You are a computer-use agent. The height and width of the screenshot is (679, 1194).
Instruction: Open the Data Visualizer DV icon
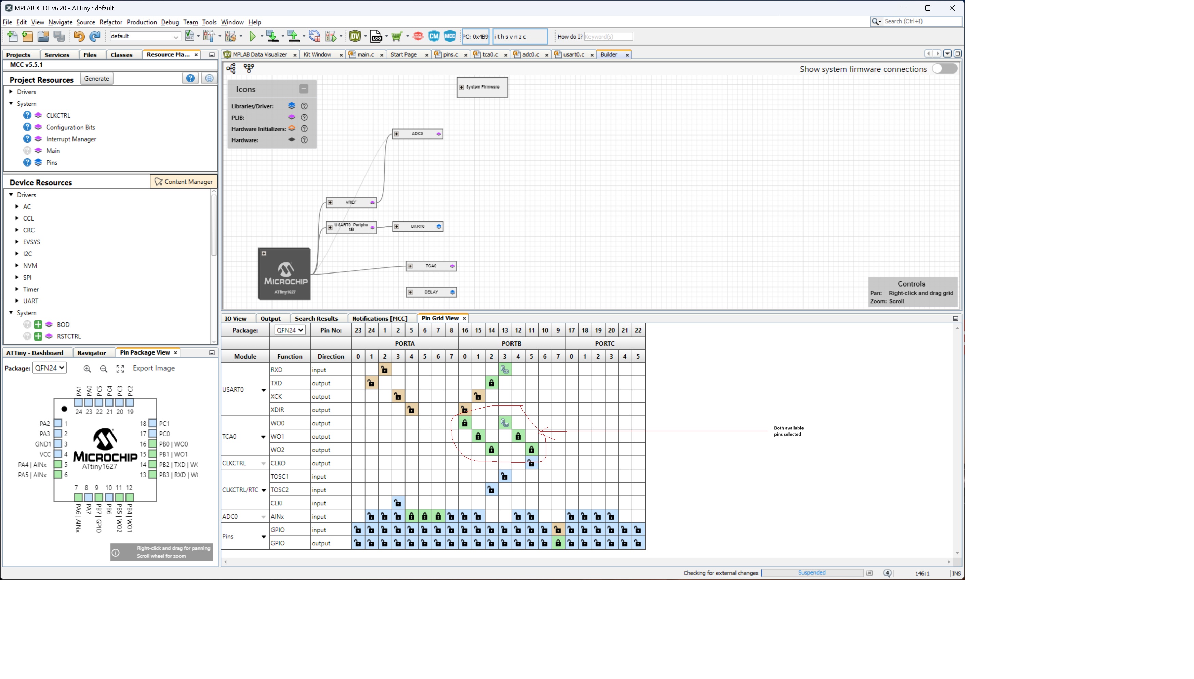coord(355,36)
